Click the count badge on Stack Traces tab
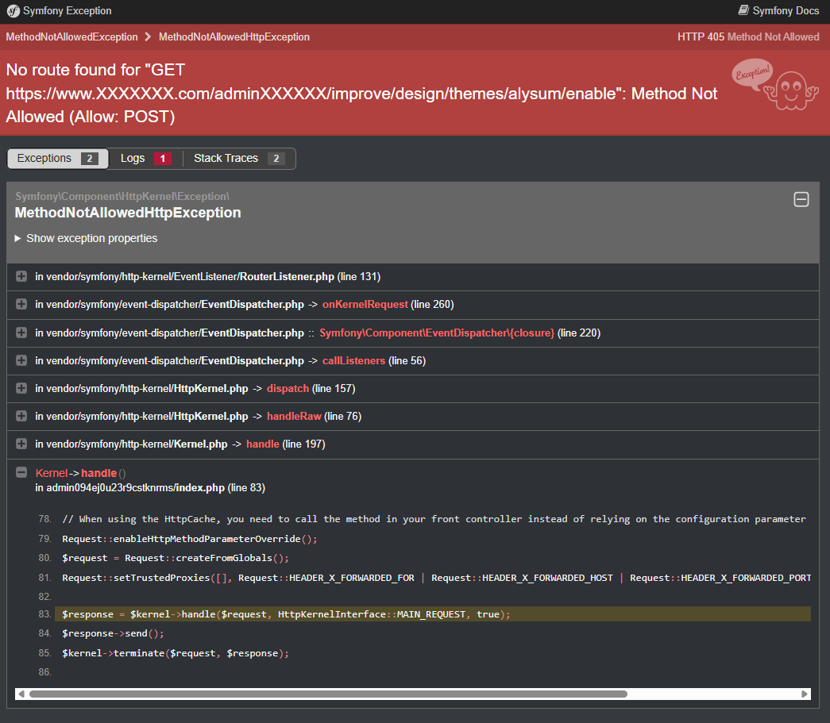The width and height of the screenshot is (830, 723). click(276, 159)
